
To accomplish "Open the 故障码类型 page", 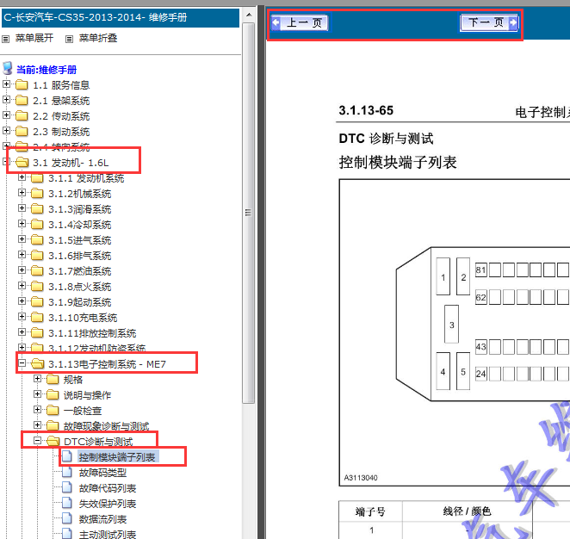I will [x=102, y=473].
